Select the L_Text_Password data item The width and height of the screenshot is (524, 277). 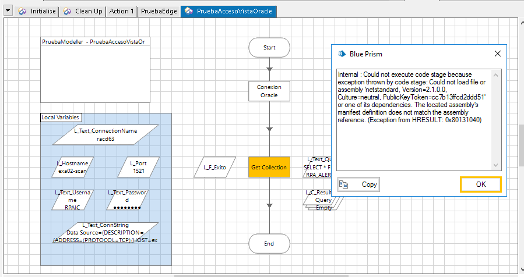[127, 200]
